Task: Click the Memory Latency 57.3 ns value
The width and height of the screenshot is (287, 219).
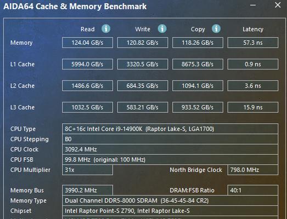Action: [253, 43]
